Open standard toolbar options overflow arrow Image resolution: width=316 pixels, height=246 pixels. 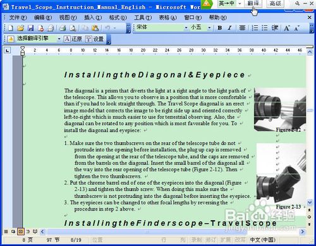(x=128, y=28)
